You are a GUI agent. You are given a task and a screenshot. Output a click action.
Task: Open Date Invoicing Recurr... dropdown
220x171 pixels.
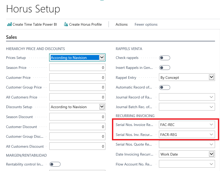[x=211, y=154]
